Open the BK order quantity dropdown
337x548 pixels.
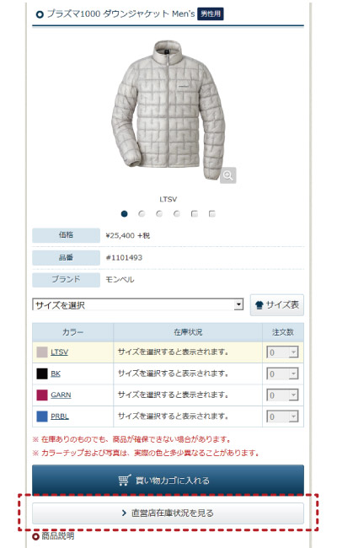(x=282, y=373)
